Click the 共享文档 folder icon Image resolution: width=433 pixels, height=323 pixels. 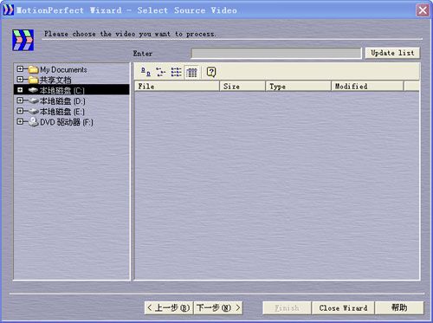pyautogui.click(x=34, y=80)
